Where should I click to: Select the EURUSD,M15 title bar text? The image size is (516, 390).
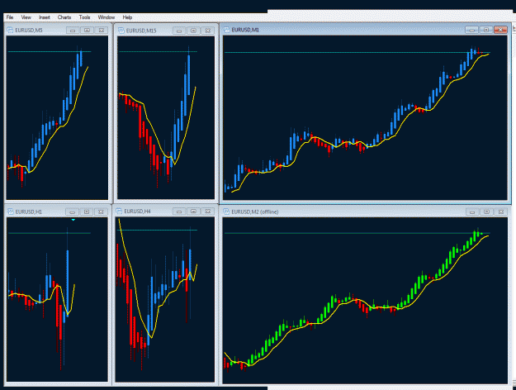[x=141, y=31]
